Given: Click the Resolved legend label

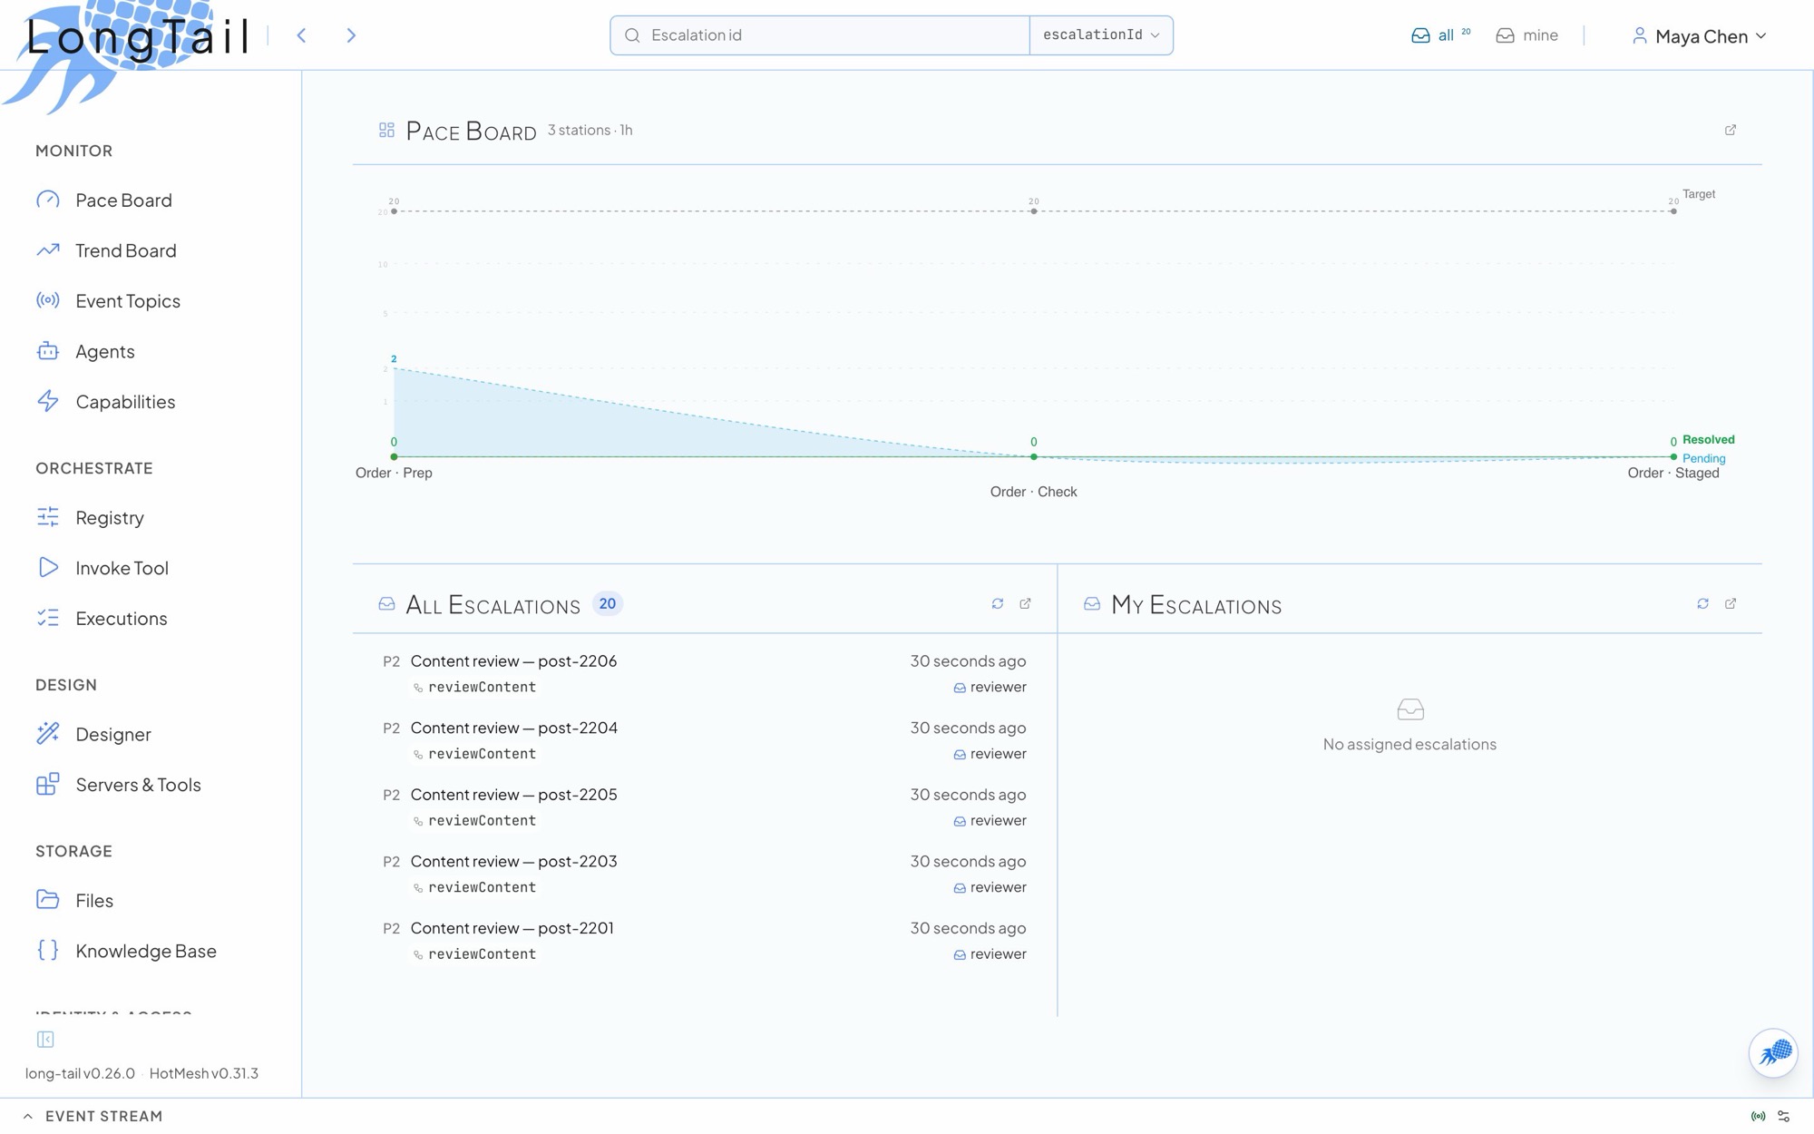Looking at the screenshot, I should 1708,440.
